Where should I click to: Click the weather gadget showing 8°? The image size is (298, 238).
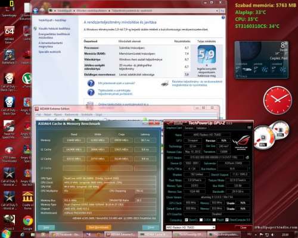click(262, 60)
